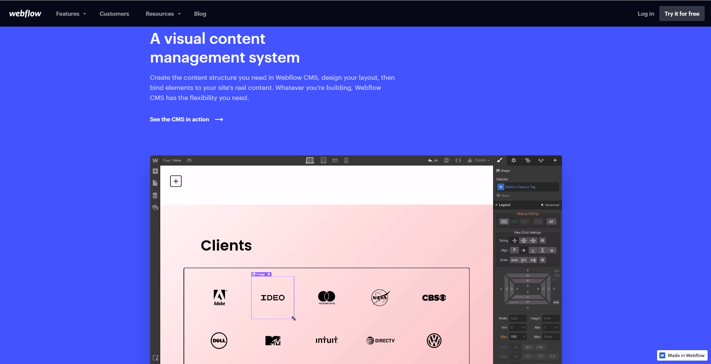Select the mobile landscape breakpoint icon
Image resolution: width=711 pixels, height=364 pixels.
(x=335, y=160)
